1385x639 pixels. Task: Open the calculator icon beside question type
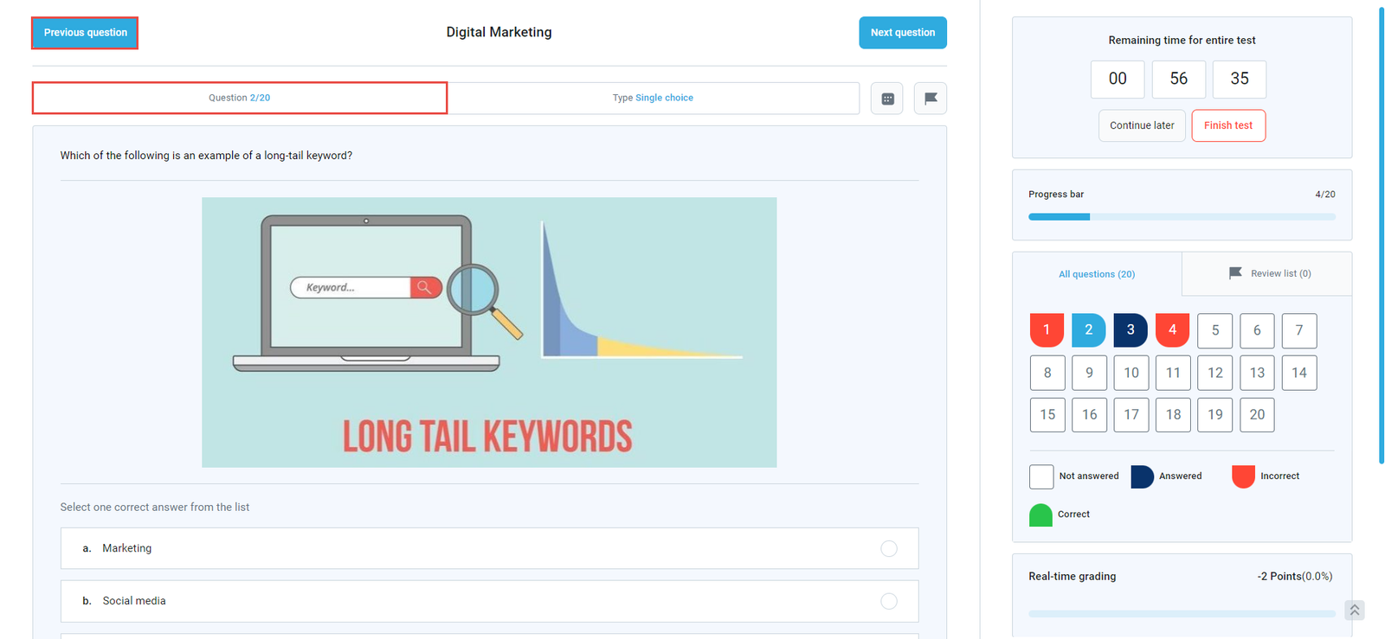click(x=887, y=99)
